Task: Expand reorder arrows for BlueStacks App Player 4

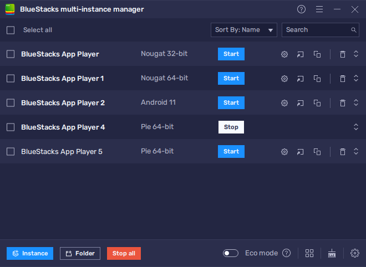Action: (356, 127)
